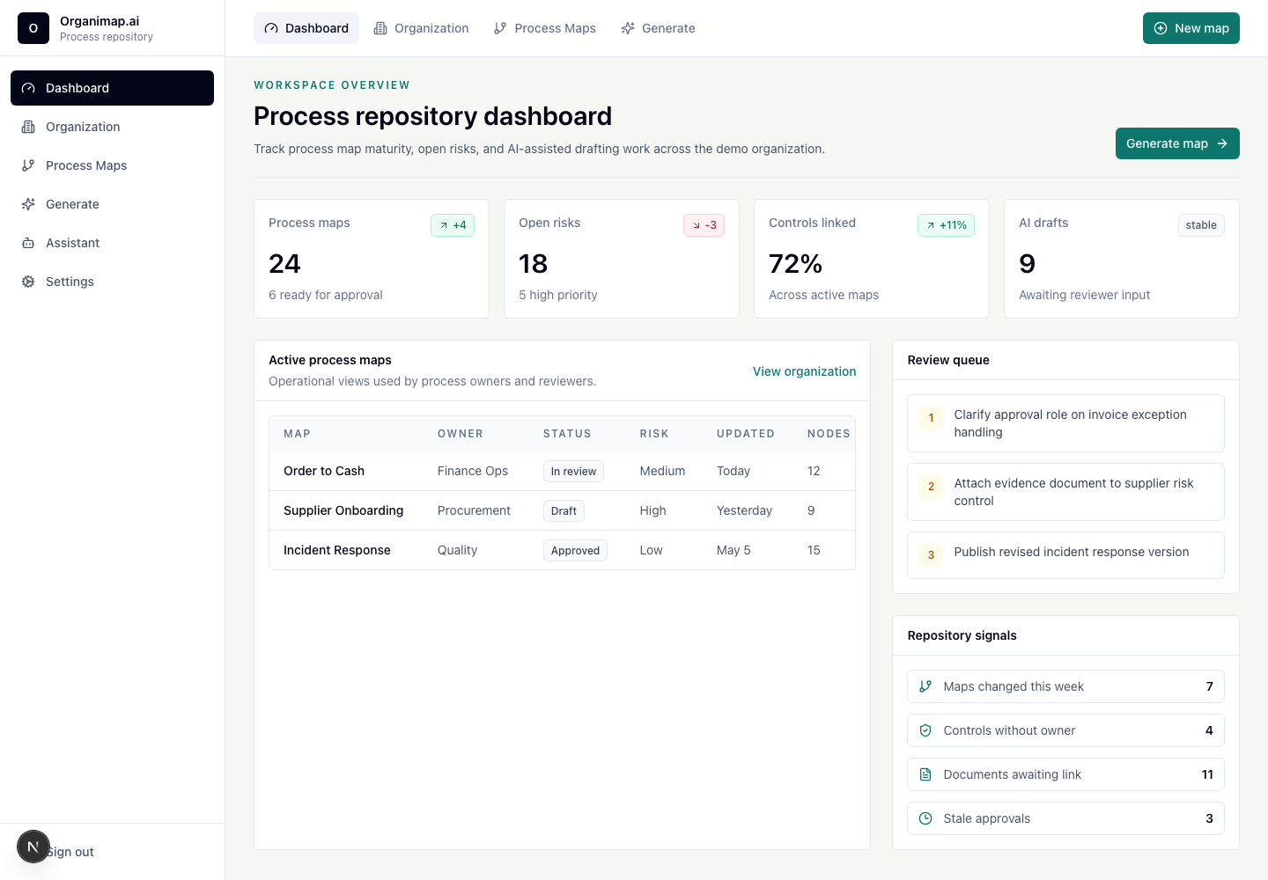Image resolution: width=1268 pixels, height=880 pixels.
Task: Click the +4 trend badge on Process maps
Action: pos(453,225)
